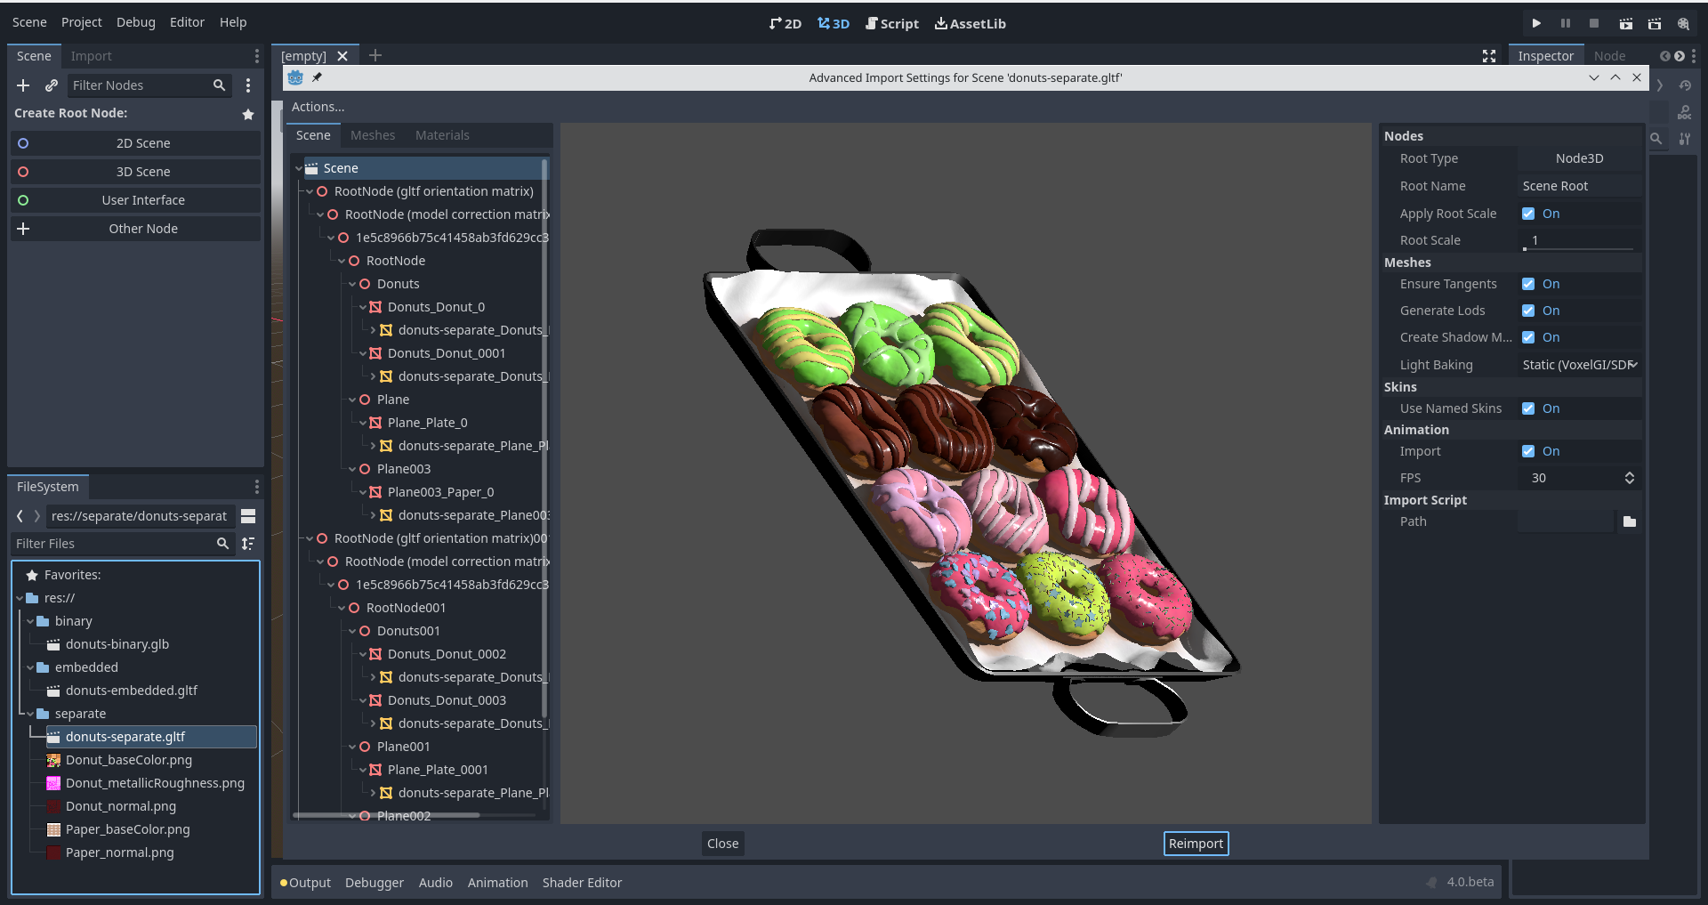
Task: Click the Movie Maker mode icon
Action: click(1684, 24)
